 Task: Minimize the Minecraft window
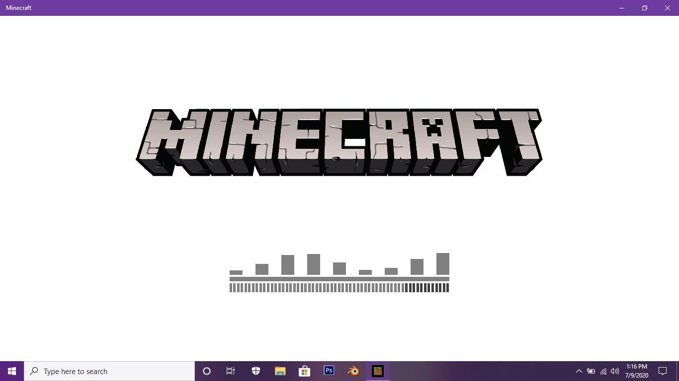[621, 8]
